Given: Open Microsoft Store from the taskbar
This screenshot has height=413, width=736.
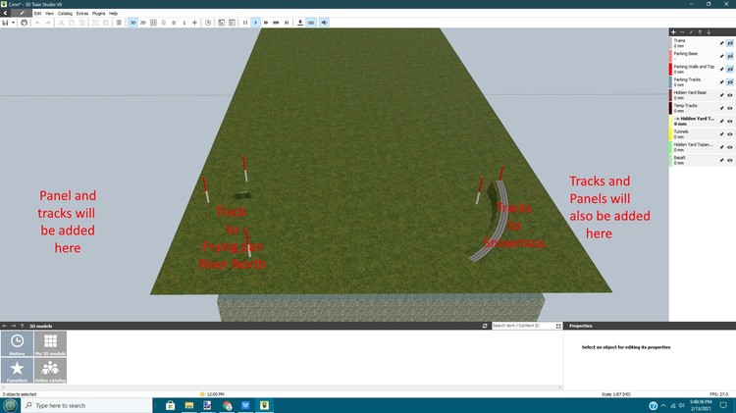Looking at the screenshot, I should tap(170, 405).
